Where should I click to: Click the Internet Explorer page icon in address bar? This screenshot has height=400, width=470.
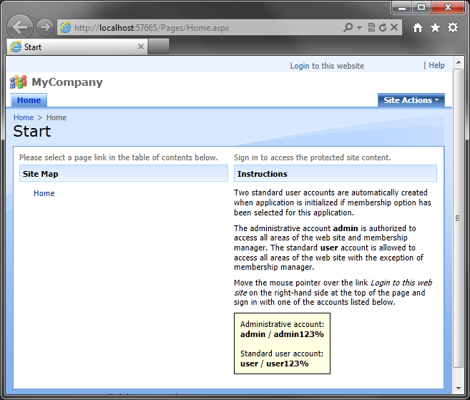click(65, 28)
